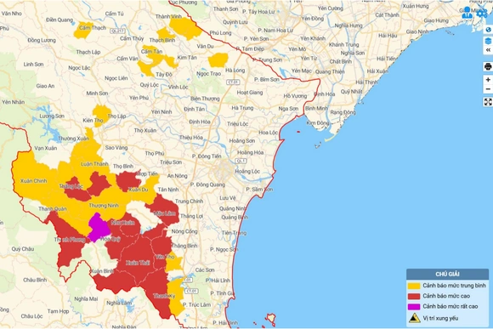The height and width of the screenshot is (329, 493).
Task: Click the 'Thạch Bình' label
Action: click(x=162, y=40)
